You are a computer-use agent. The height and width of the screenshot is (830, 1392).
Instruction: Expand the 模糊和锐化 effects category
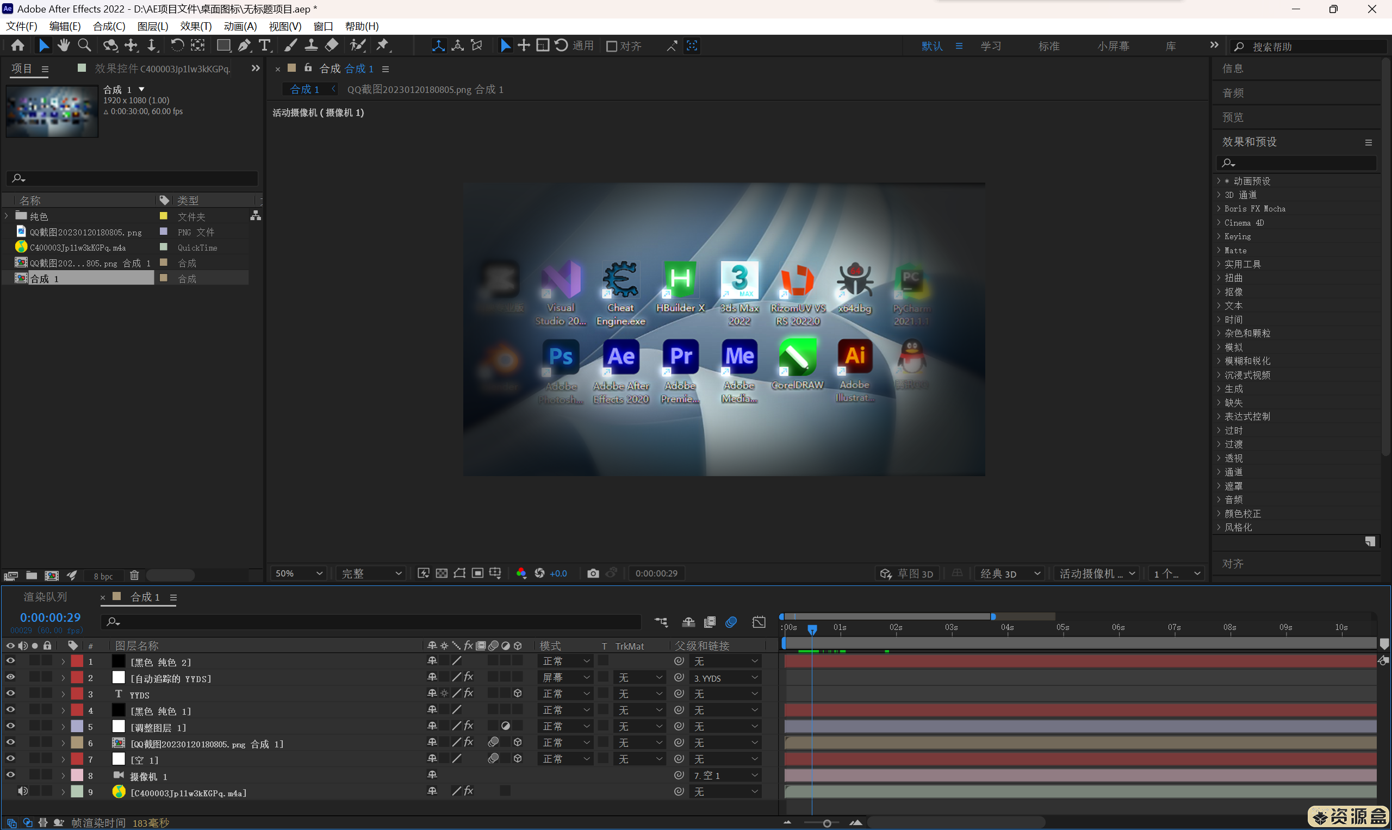1219,361
